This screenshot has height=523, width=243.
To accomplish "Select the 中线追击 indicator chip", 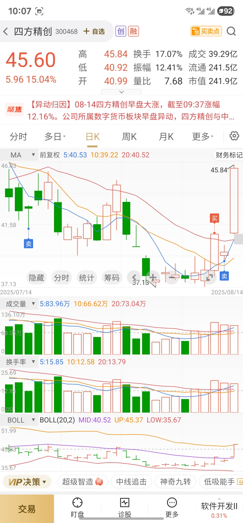I will click(x=131, y=482).
